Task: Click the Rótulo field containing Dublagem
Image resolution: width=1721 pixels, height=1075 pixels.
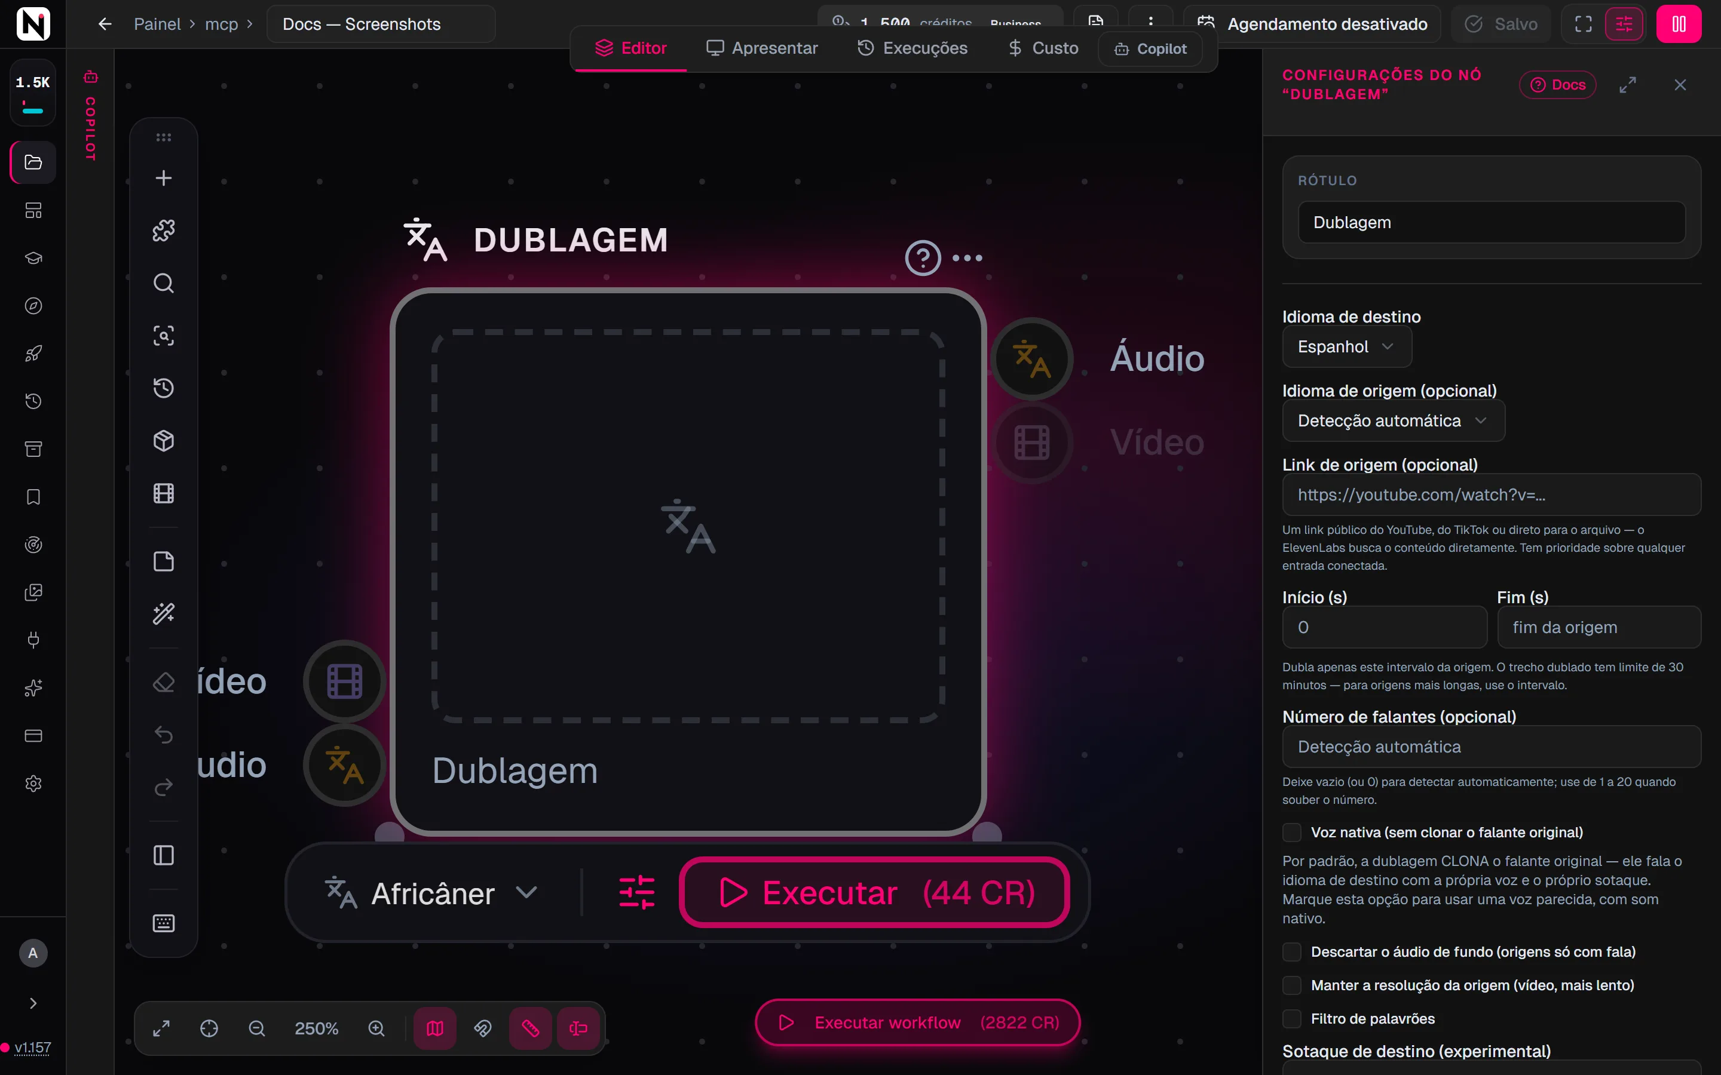Action: pos(1492,222)
